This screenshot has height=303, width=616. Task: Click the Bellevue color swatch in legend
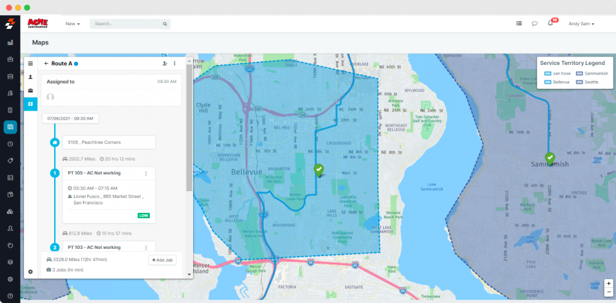pyautogui.click(x=547, y=82)
